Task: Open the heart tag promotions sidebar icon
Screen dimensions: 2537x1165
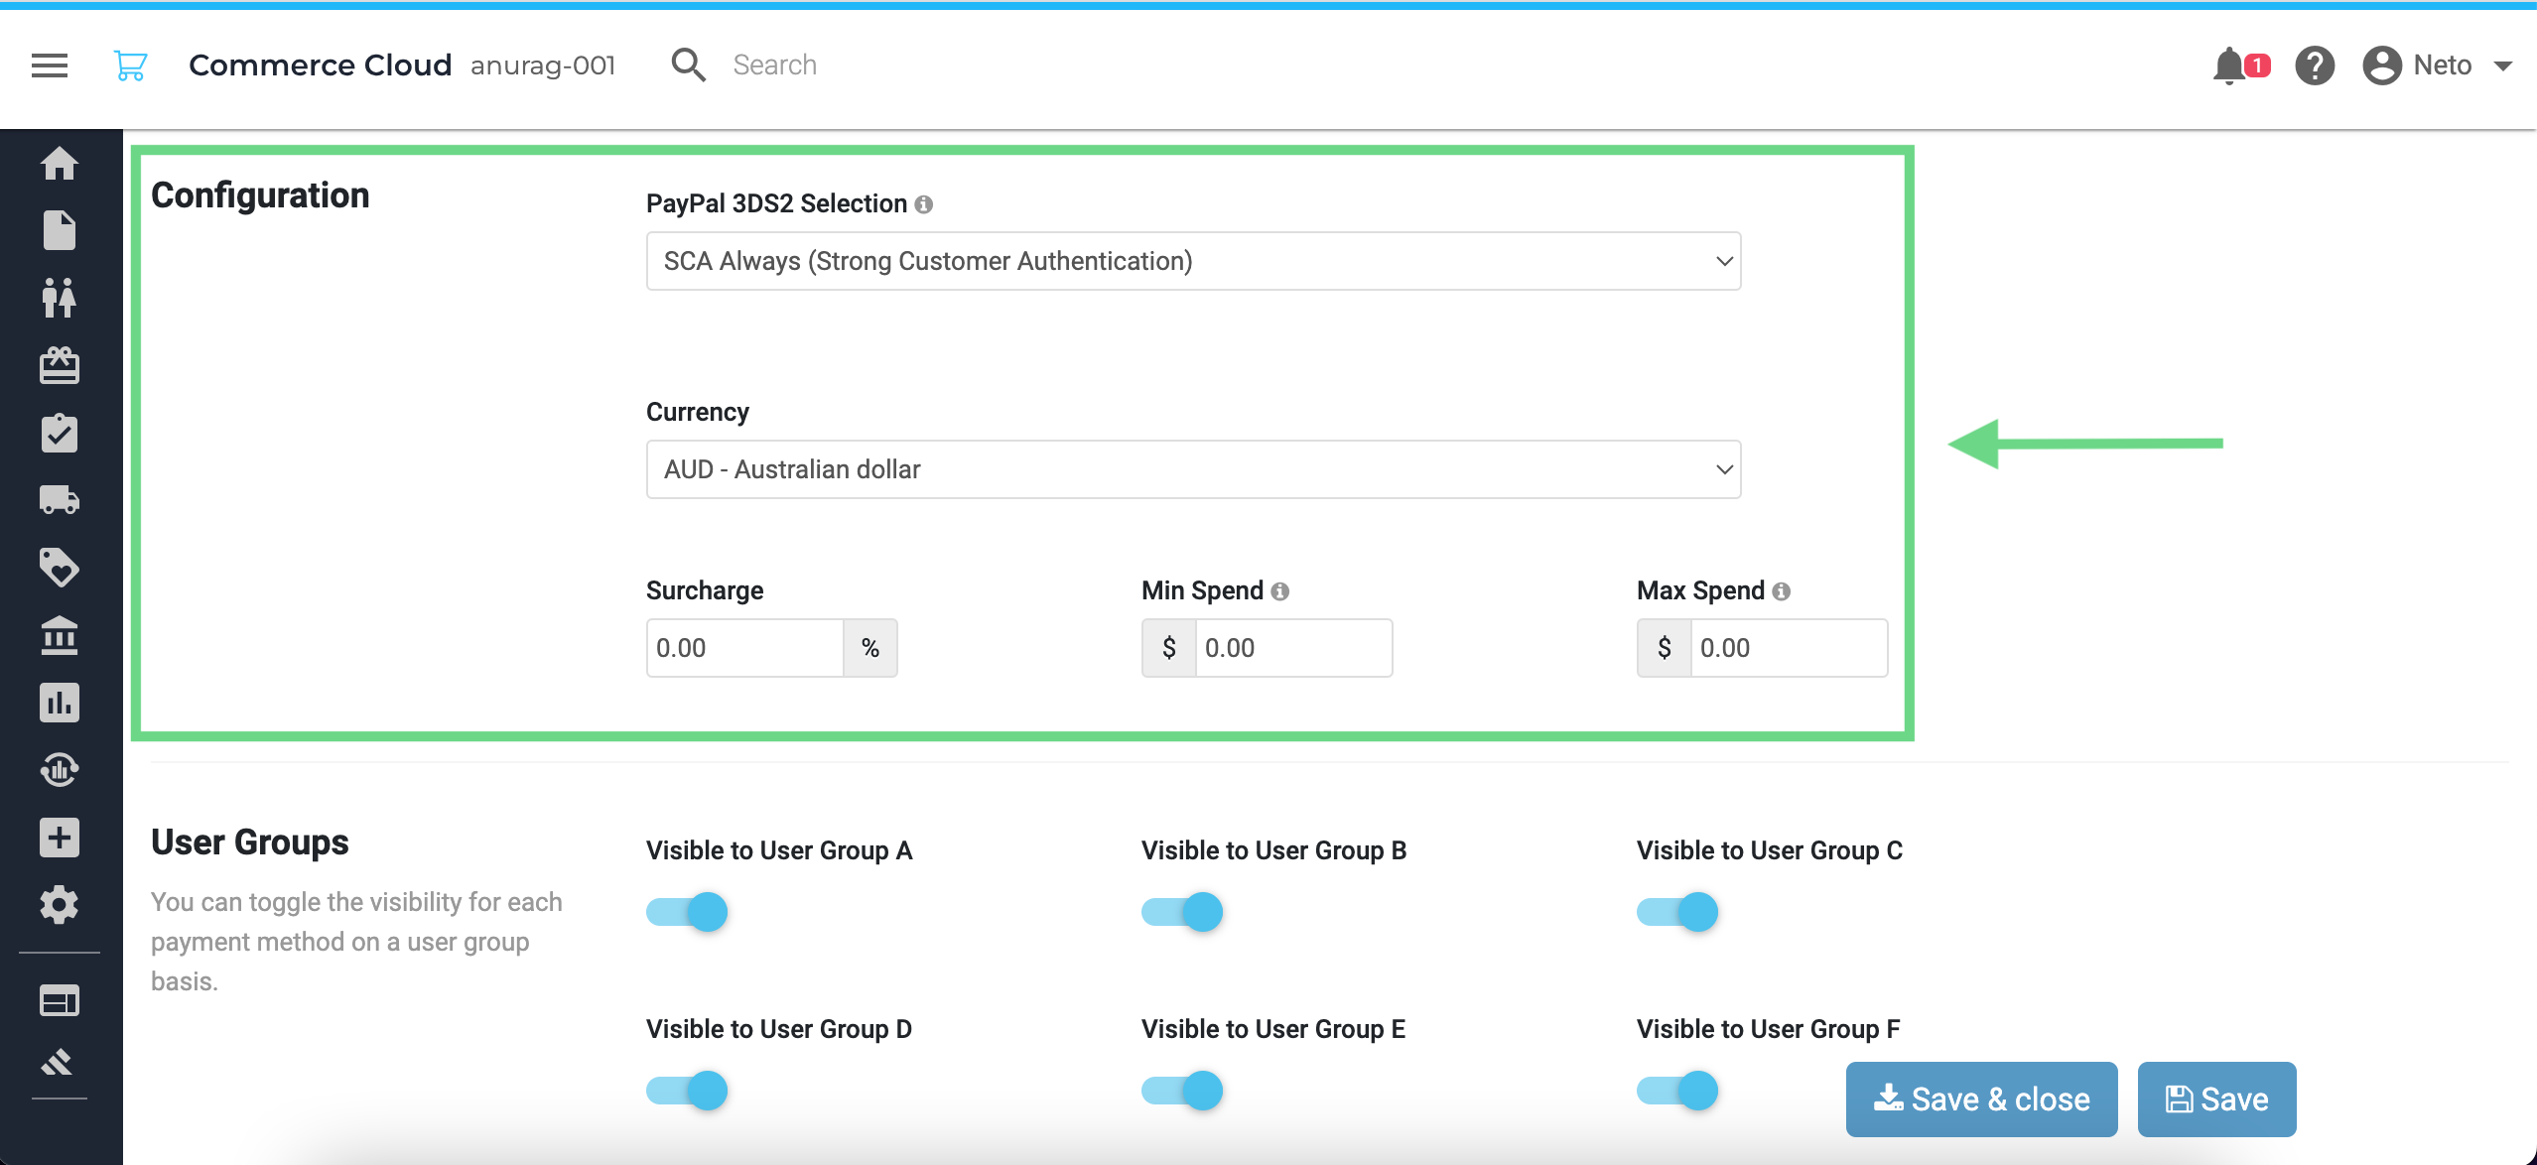Action: 60,568
